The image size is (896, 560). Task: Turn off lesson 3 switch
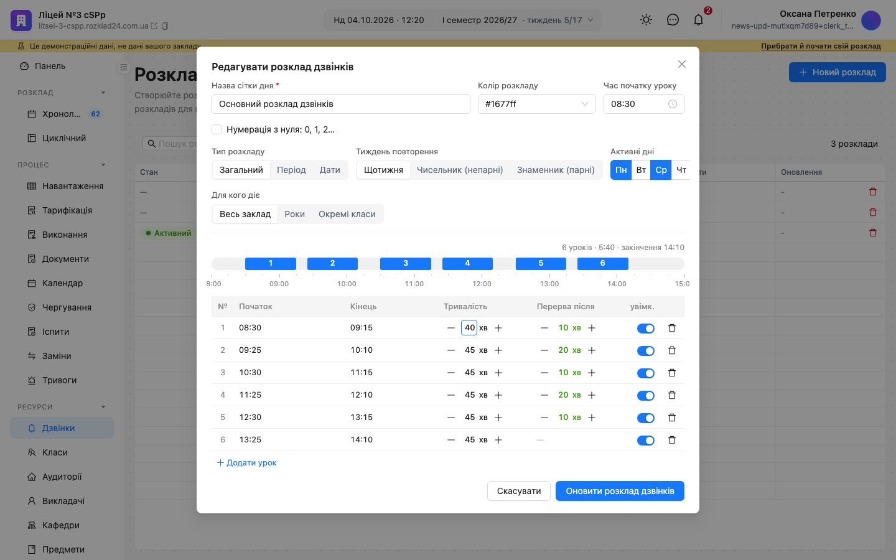pos(646,373)
